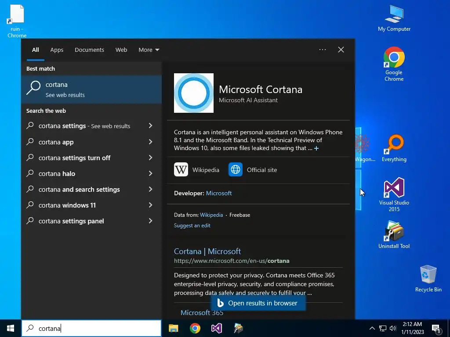This screenshot has height=337, width=450.
Task: Select the ruin - Chrome desktop shortcut
Action: point(17,21)
